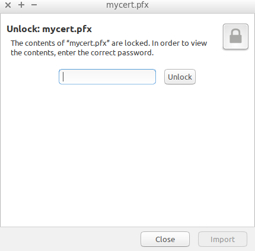This screenshot has height=251, width=255.
Task: Click the title bar's empty right side
Action: (x=202, y=5)
